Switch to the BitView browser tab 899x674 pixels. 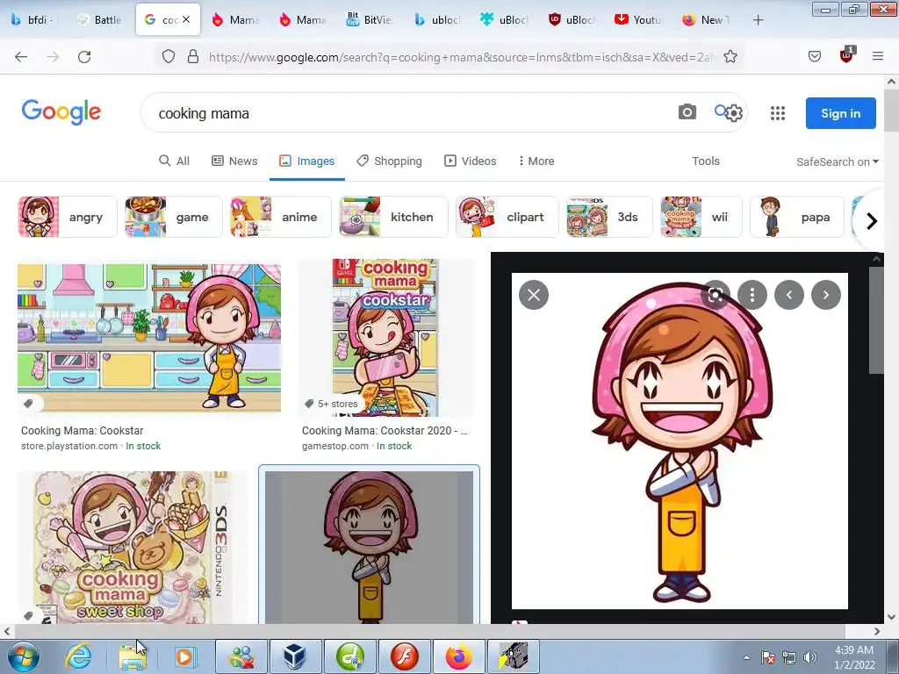click(x=370, y=20)
